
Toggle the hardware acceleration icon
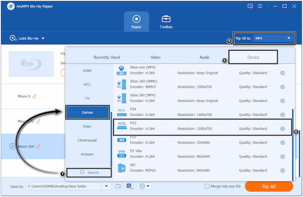130,186
